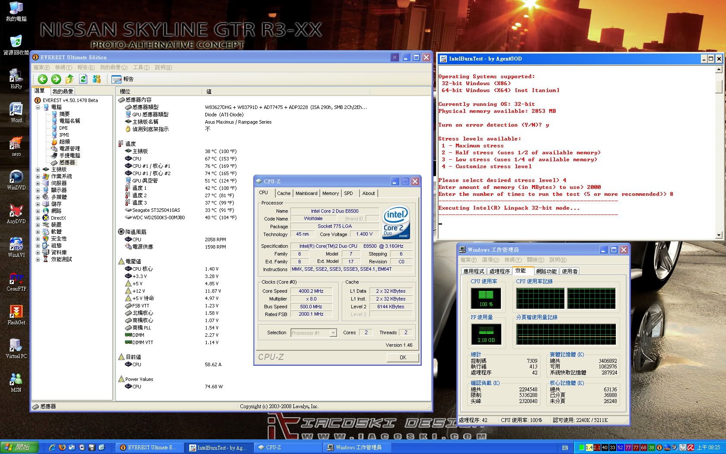726x454 pixels.
Task: Switch to the Cache tab in CPU-Z
Action: [283, 193]
